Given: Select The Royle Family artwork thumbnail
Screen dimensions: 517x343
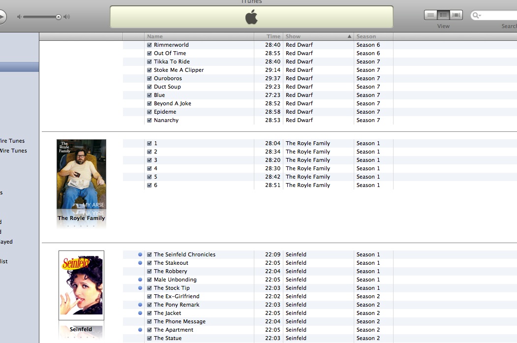Looking at the screenshot, I should pos(82,174).
